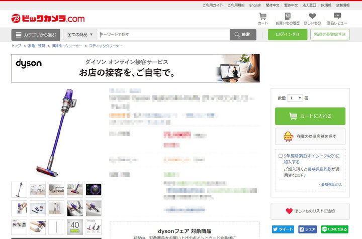Open the 長期保証とは link
This screenshot has width=362, height=239.
click(331, 184)
